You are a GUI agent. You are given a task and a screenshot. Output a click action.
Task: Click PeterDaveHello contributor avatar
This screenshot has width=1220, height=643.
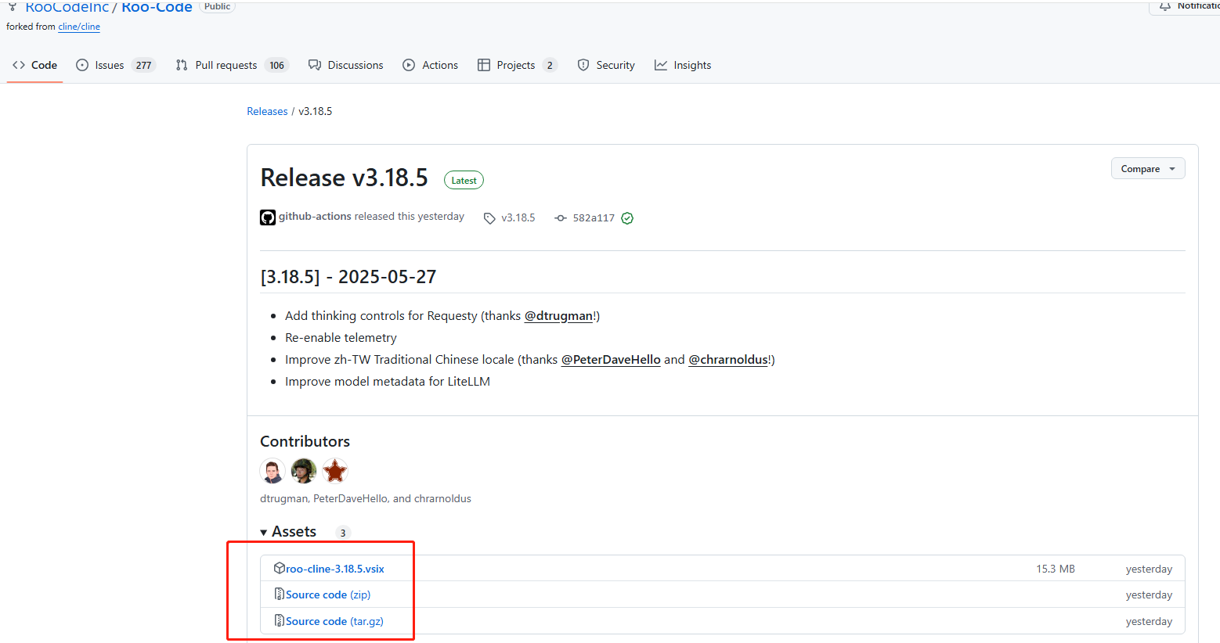(304, 471)
